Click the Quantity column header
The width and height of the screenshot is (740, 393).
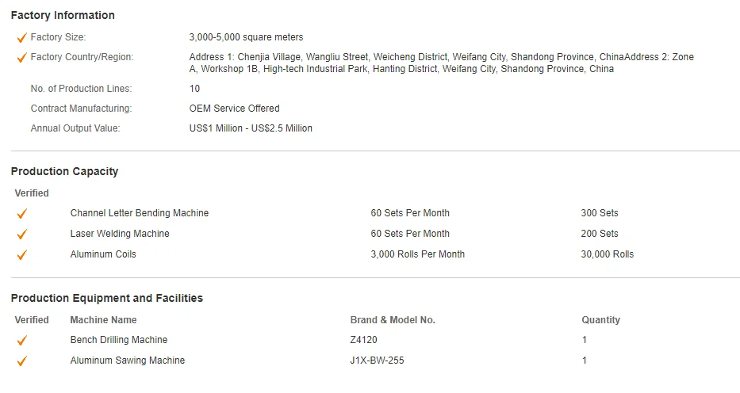(600, 320)
